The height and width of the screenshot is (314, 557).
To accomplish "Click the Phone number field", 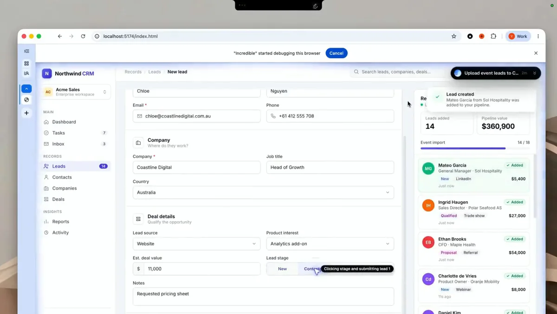I will tap(330, 116).
